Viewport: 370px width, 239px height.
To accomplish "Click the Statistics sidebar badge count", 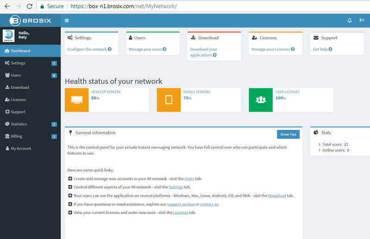I will click(54, 124).
